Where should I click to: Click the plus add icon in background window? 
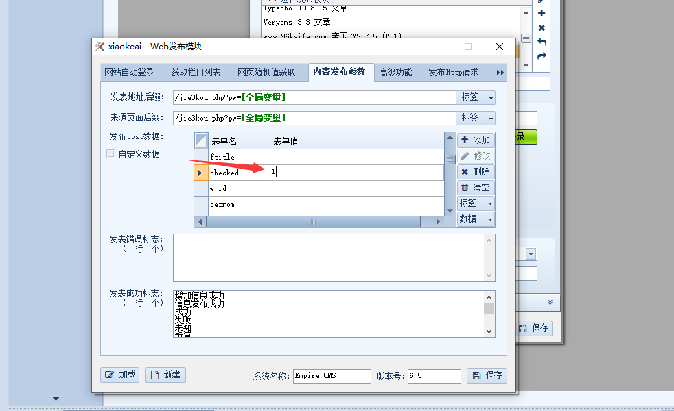click(x=542, y=13)
